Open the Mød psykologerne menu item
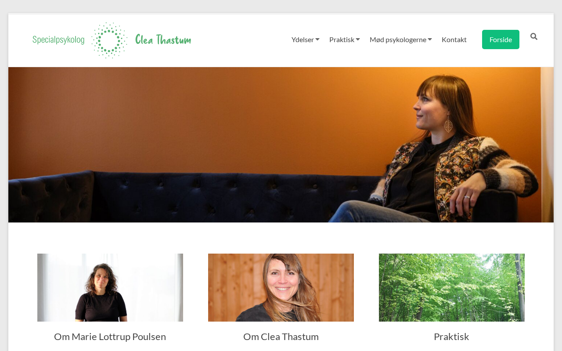Viewport: 562px width, 351px height. pyautogui.click(x=398, y=39)
